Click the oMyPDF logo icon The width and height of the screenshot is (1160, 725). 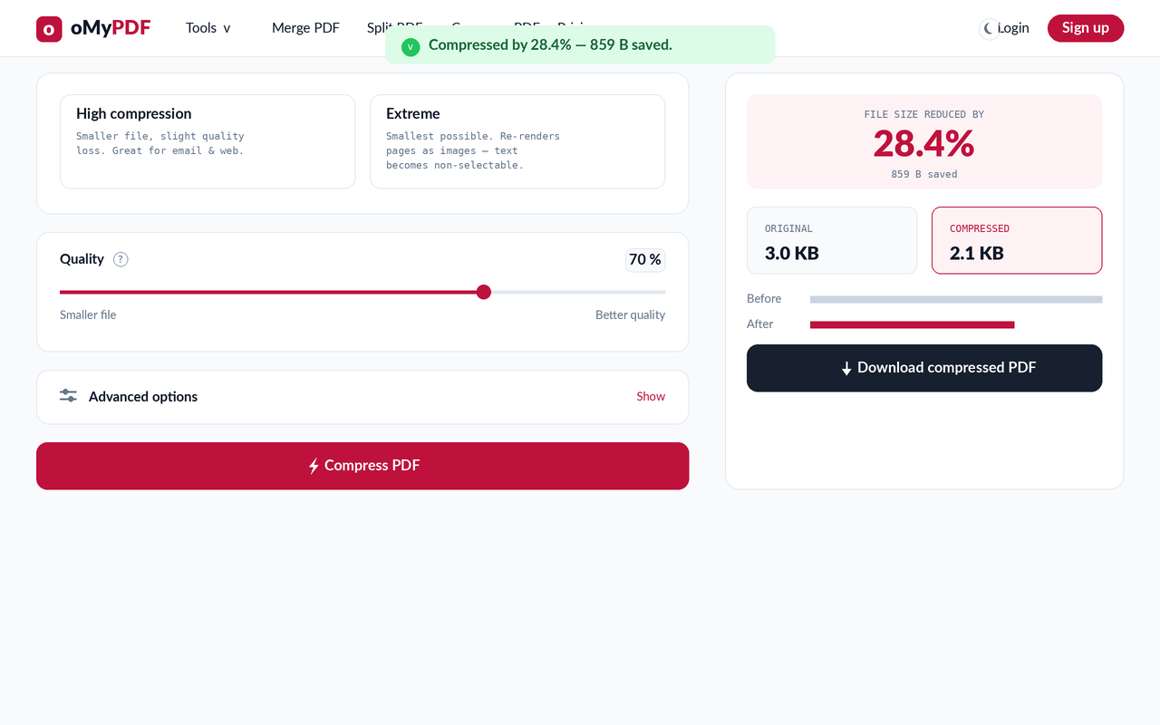click(49, 29)
